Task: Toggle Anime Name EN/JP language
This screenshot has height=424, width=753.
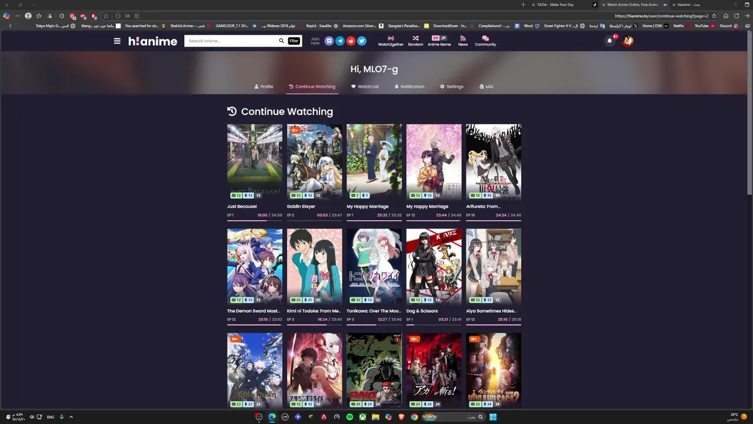Action: 439,41
